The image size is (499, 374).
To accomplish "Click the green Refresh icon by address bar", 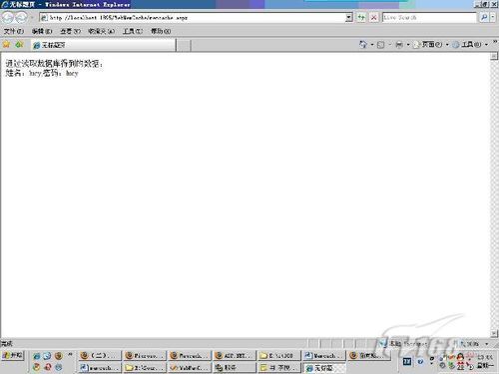I will tap(361, 17).
